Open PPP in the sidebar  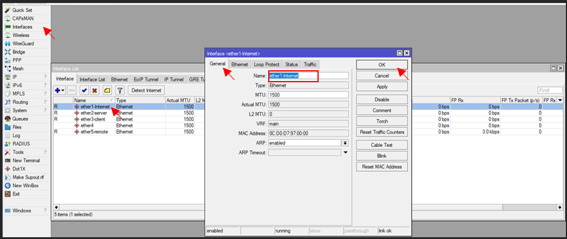17,60
